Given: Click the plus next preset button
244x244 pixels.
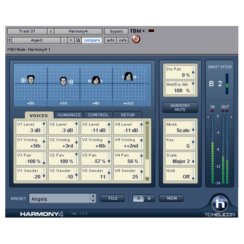Looking at the screenshot, I should [x=71, y=40].
